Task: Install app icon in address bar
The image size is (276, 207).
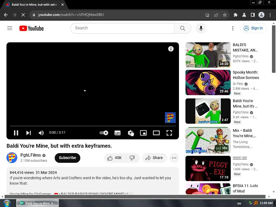Action: coord(207,15)
